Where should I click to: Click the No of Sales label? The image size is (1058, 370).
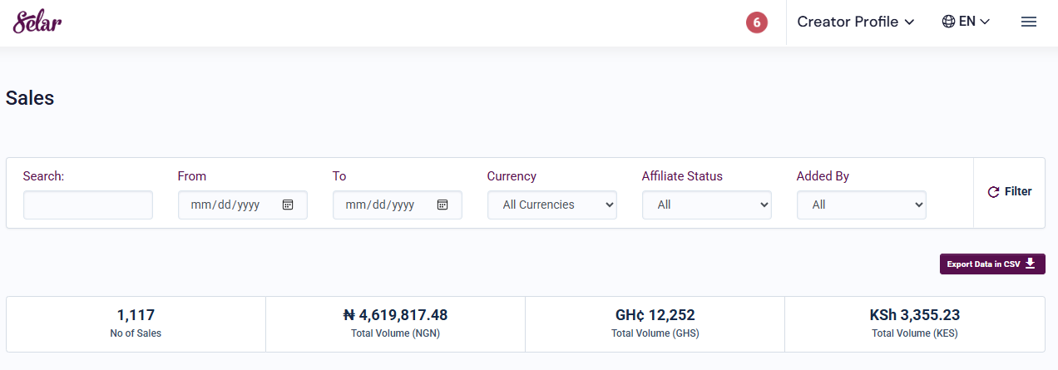136,333
